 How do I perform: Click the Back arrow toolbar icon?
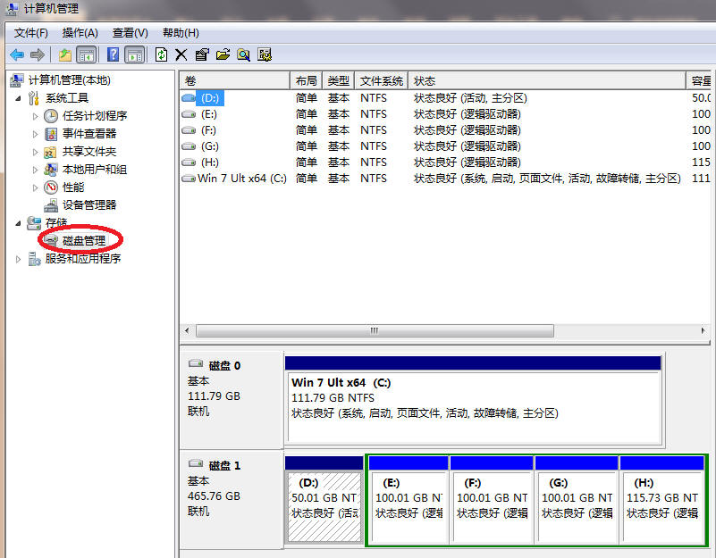coord(16,54)
